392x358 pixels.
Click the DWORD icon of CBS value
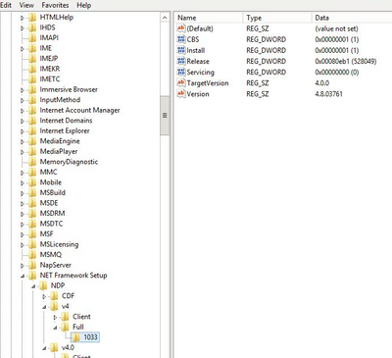point(181,39)
